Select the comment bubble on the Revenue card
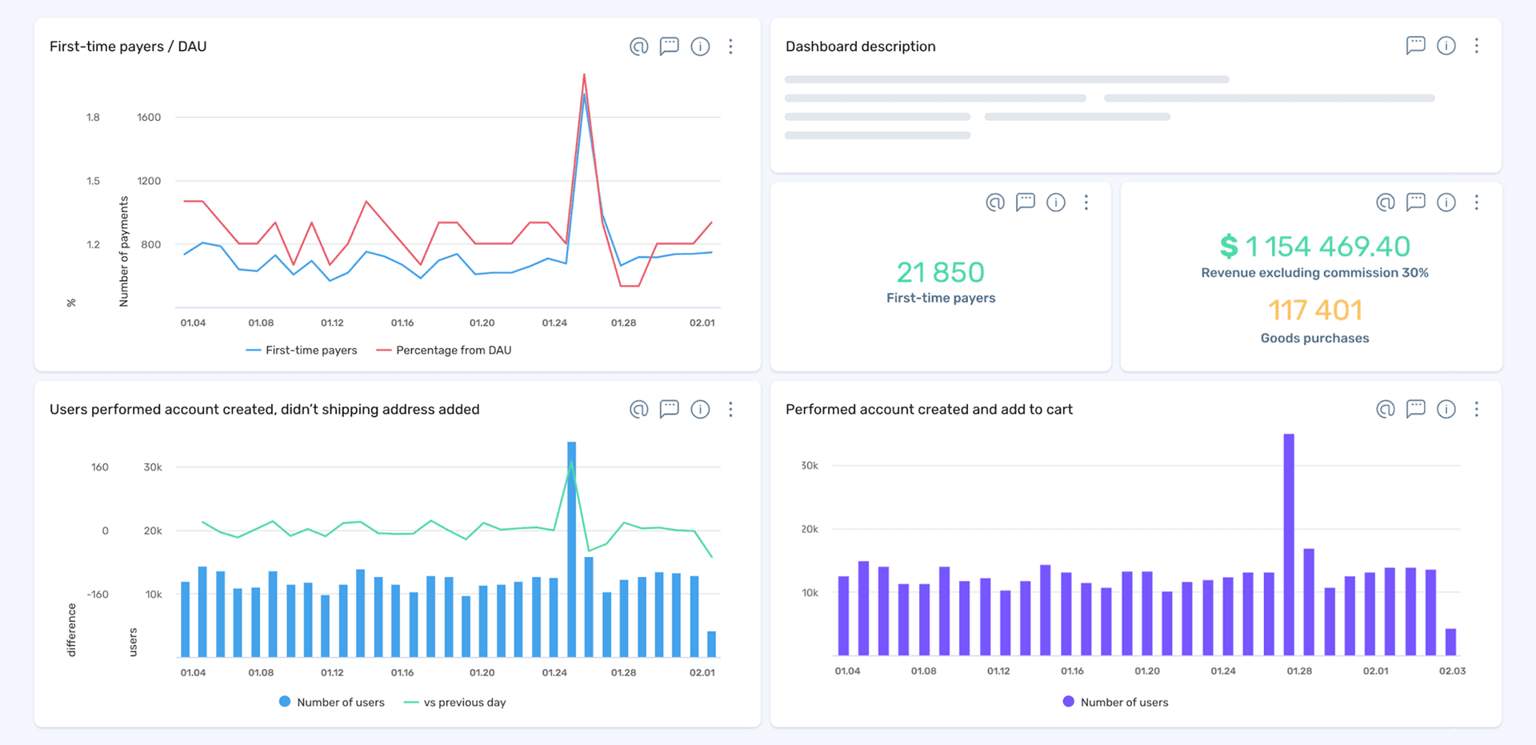The image size is (1536, 745). pyautogui.click(x=1415, y=202)
